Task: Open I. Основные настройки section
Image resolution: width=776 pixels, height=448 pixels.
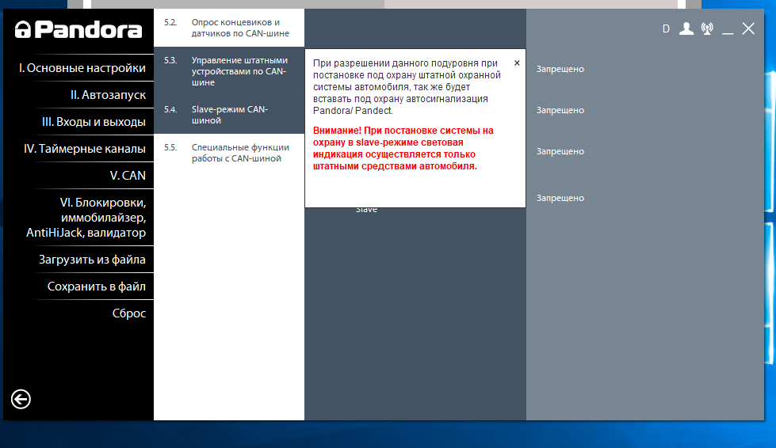Action: click(82, 68)
